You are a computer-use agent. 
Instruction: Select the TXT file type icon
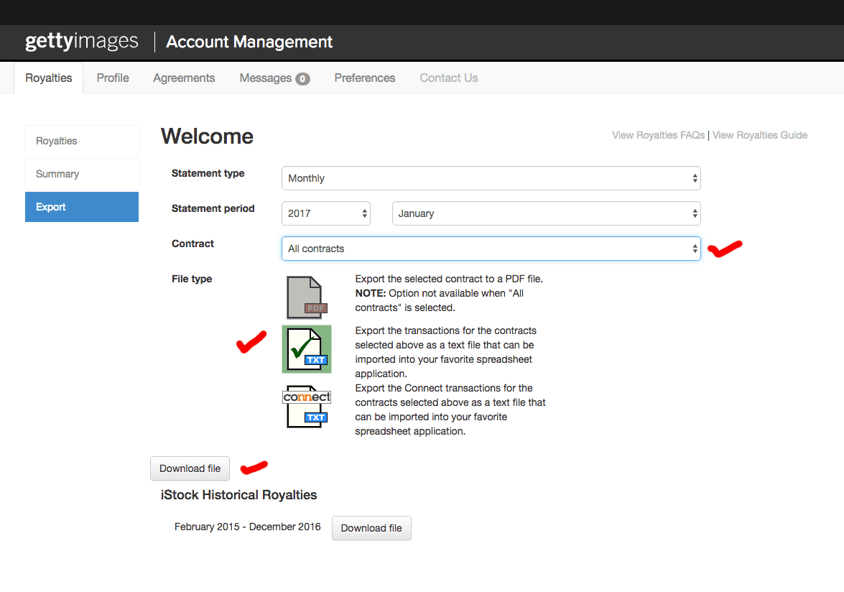tap(307, 349)
